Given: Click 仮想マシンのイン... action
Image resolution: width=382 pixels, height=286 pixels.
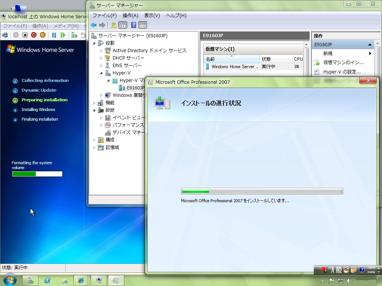Looking at the screenshot, I should tap(343, 63).
